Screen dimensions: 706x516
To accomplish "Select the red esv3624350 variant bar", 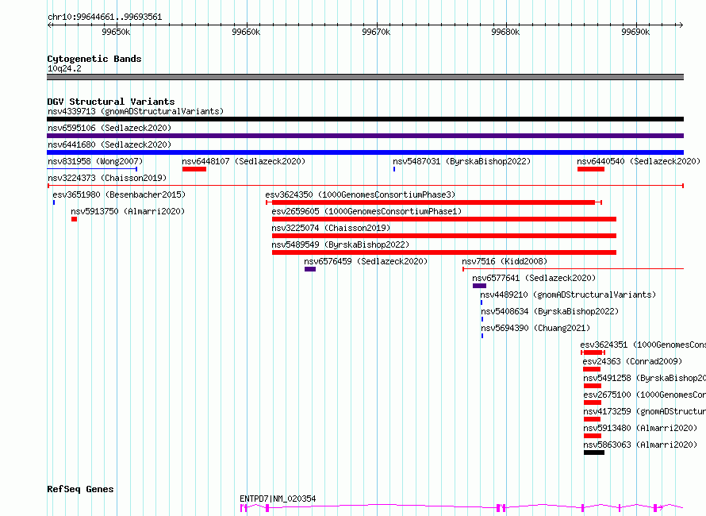I will 434,202.
